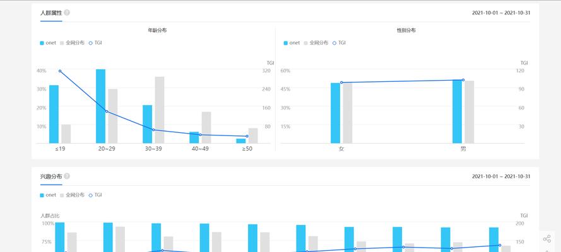Click the date range in 兴趣分布 header
The height and width of the screenshot is (252, 561).
pyautogui.click(x=501, y=176)
